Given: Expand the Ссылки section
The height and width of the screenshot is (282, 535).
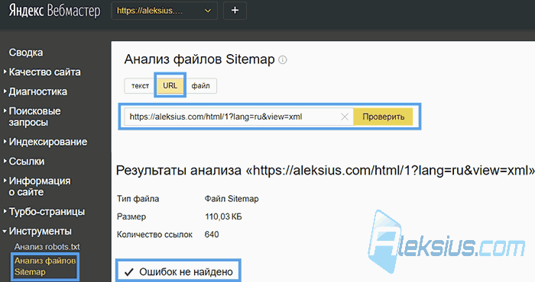Looking at the screenshot, I should pyautogui.click(x=27, y=162).
